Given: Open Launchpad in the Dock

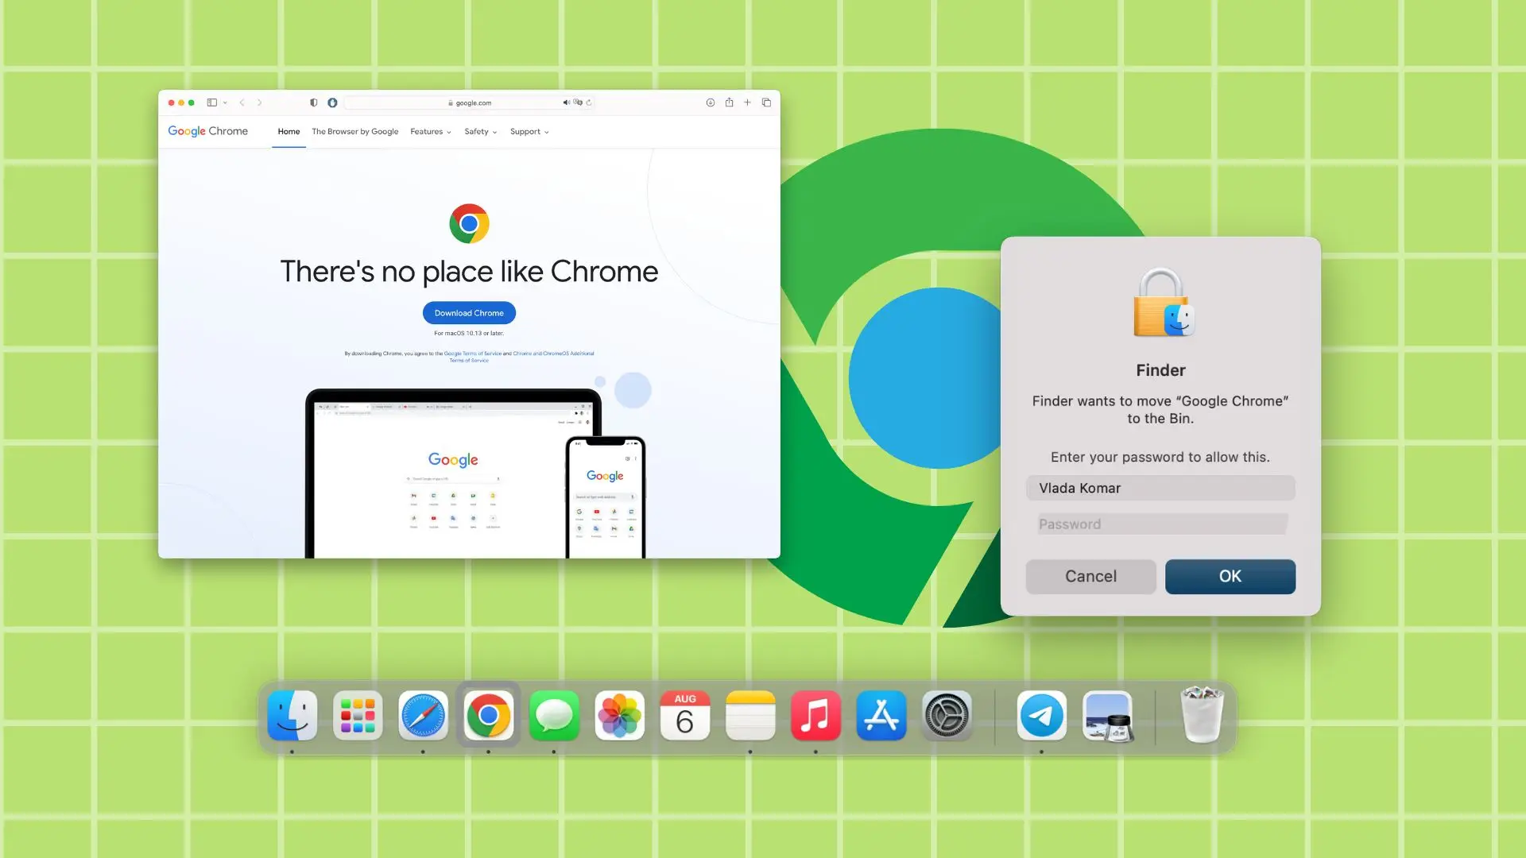Looking at the screenshot, I should (x=358, y=715).
